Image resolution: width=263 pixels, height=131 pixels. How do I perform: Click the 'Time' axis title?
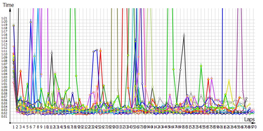tap(8, 5)
